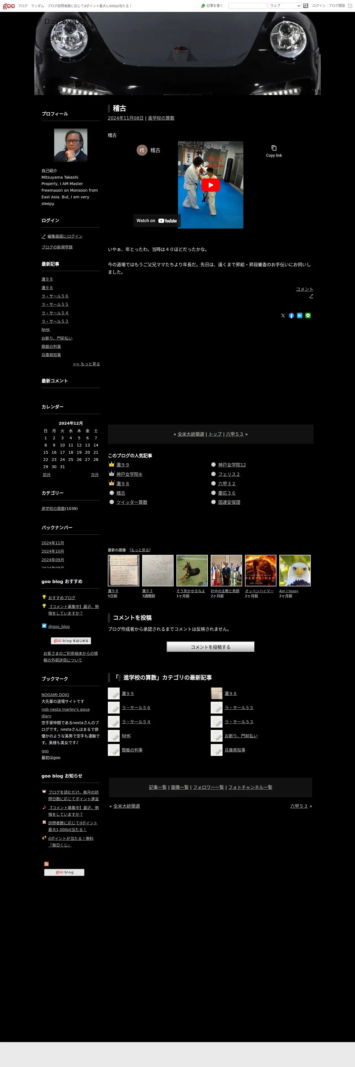Click コメントを投稿する button
355x1067 pixels.
210,647
